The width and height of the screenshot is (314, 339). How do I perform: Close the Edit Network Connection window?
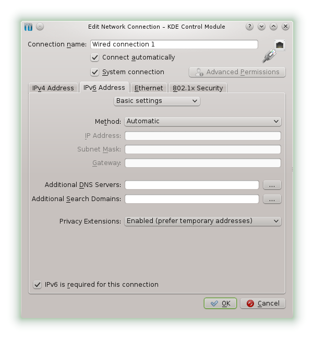(285, 27)
